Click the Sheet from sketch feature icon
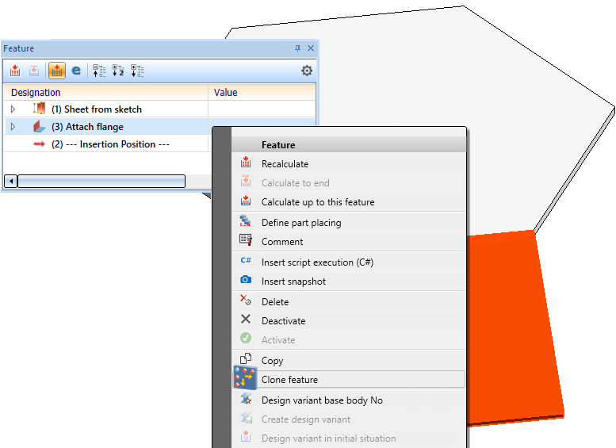Screen dimensions: 616x448 coord(40,109)
